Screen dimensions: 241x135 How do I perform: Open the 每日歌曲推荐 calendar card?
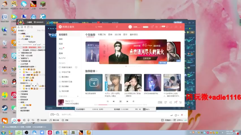point(94,83)
